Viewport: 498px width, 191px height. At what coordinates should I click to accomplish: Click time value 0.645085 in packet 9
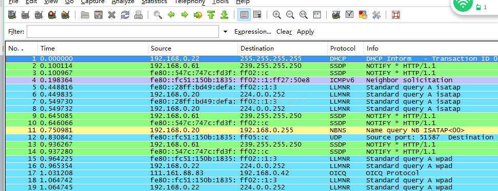[x=56, y=116]
